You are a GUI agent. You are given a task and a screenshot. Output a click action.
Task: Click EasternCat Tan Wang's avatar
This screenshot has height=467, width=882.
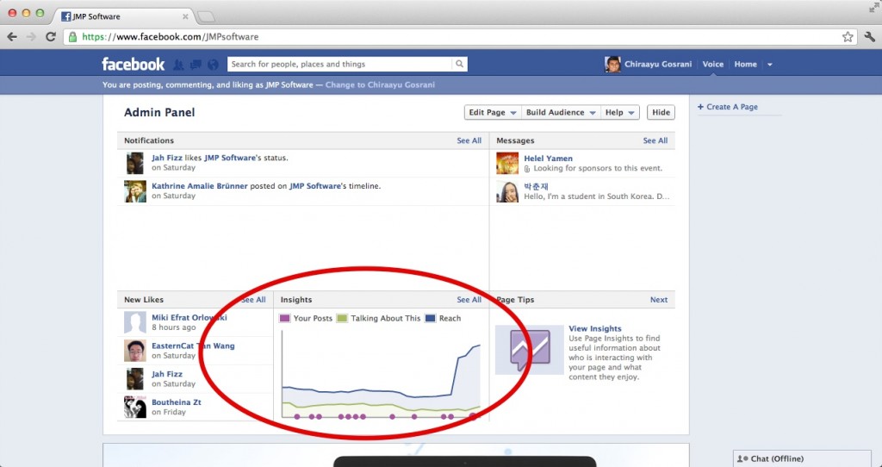(x=135, y=351)
